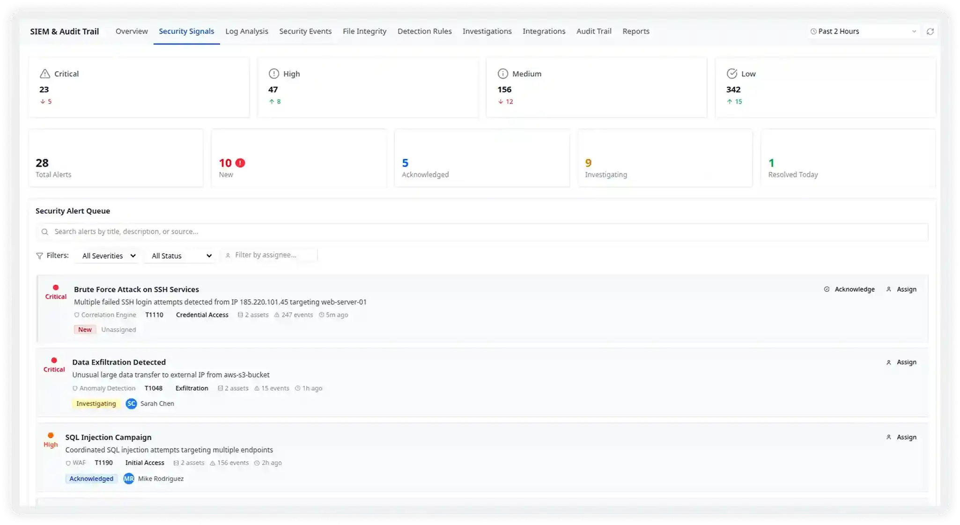Assign the Data Exfiltration Detected alert

(x=901, y=362)
